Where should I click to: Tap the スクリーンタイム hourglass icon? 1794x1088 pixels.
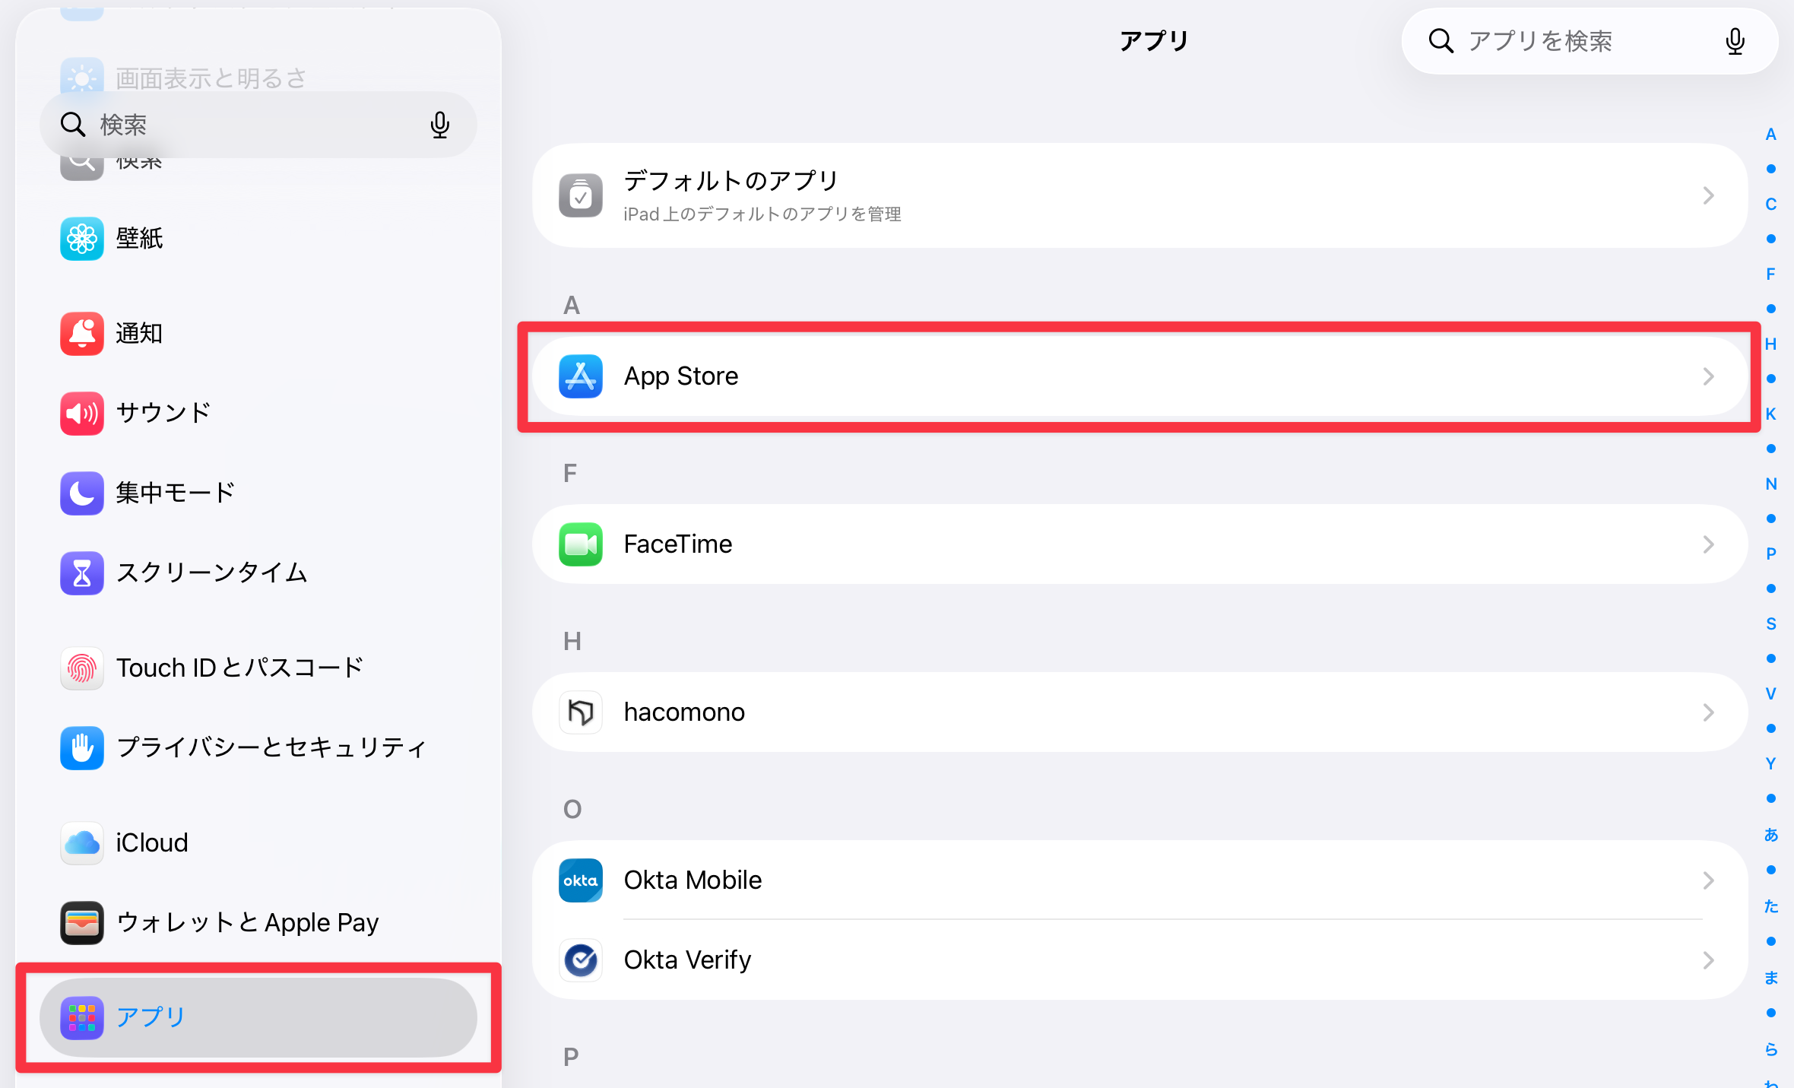82,573
